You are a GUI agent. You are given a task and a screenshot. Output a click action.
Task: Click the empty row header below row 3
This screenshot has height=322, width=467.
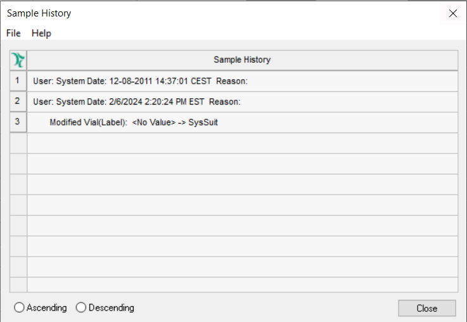click(x=18, y=143)
